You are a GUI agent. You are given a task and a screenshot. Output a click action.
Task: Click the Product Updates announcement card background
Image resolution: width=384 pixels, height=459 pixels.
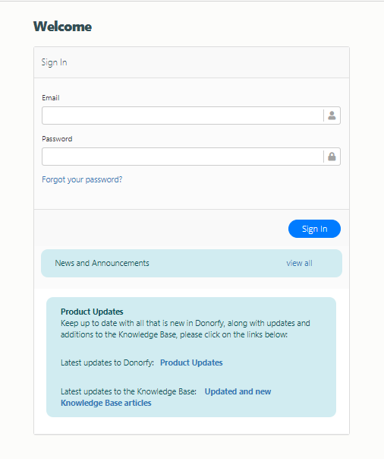pyautogui.click(x=191, y=357)
